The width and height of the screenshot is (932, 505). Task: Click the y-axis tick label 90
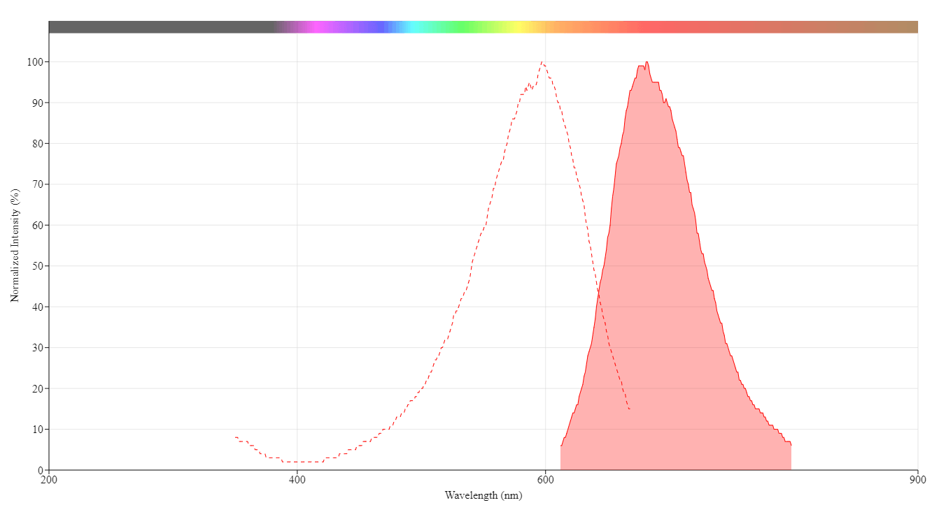coord(38,103)
